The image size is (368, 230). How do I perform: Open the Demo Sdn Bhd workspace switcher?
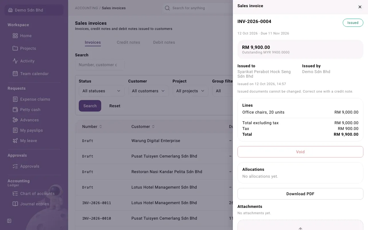pyautogui.click(x=34, y=10)
